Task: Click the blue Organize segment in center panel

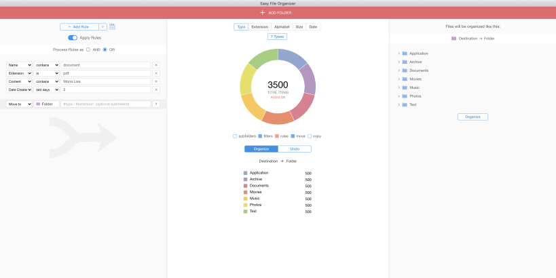Action: point(261,149)
